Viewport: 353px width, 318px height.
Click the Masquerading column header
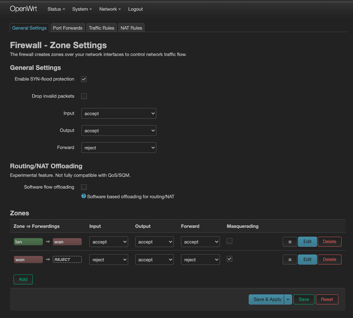[x=242, y=226]
